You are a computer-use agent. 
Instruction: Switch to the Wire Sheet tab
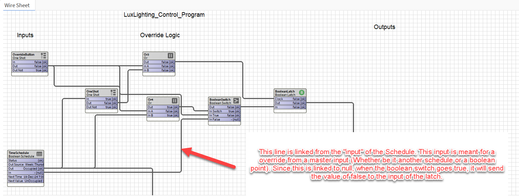17,5
